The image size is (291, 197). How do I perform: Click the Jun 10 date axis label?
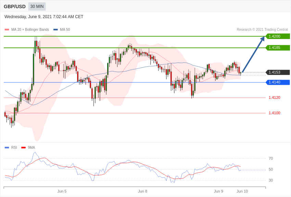[242, 191]
